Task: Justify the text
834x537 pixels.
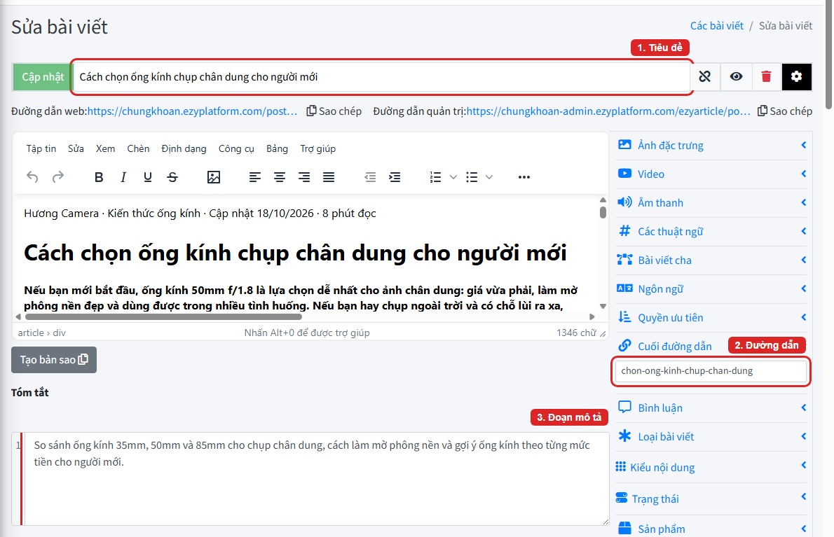Action: pyautogui.click(x=329, y=177)
